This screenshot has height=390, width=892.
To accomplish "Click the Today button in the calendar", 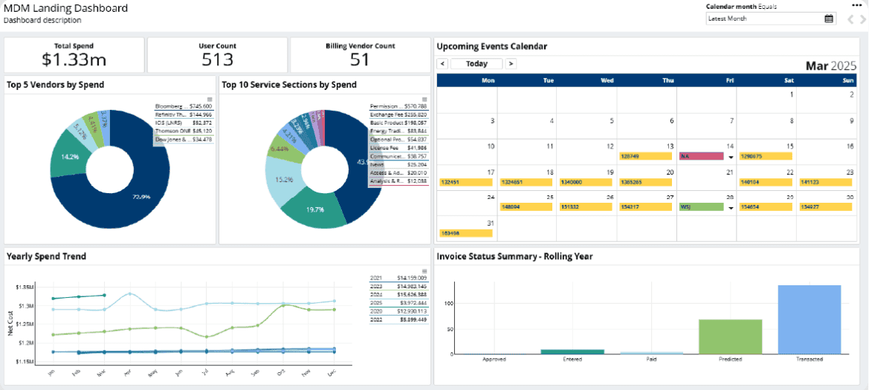I will pos(476,64).
